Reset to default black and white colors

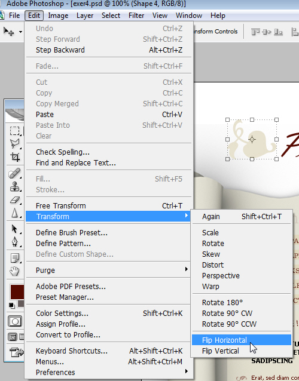tap(12, 305)
